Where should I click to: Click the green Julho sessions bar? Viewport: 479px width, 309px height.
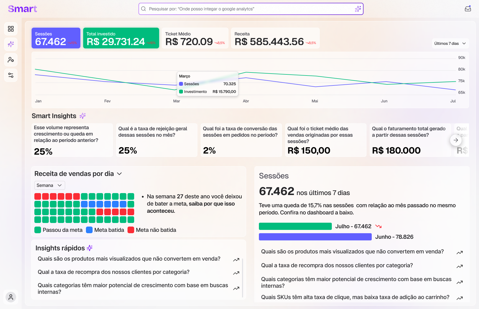point(295,226)
